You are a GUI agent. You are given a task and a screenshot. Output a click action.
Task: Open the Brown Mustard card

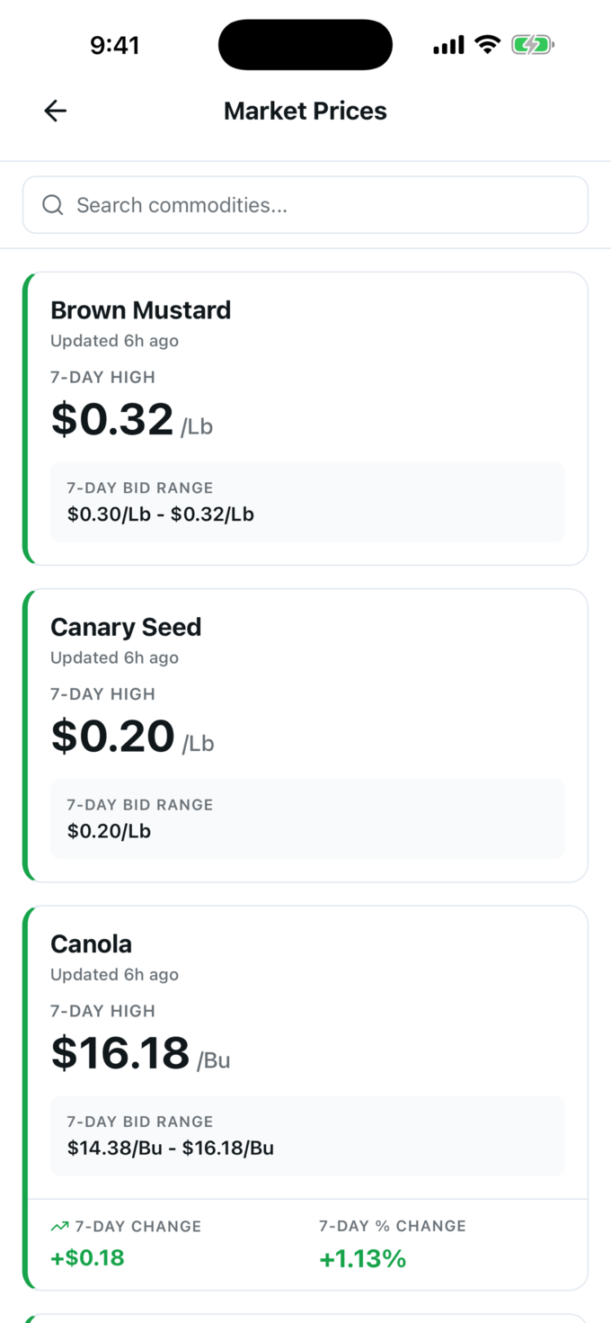[305, 418]
